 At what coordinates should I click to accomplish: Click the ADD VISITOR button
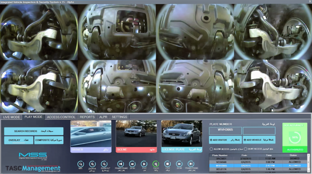click(225, 140)
